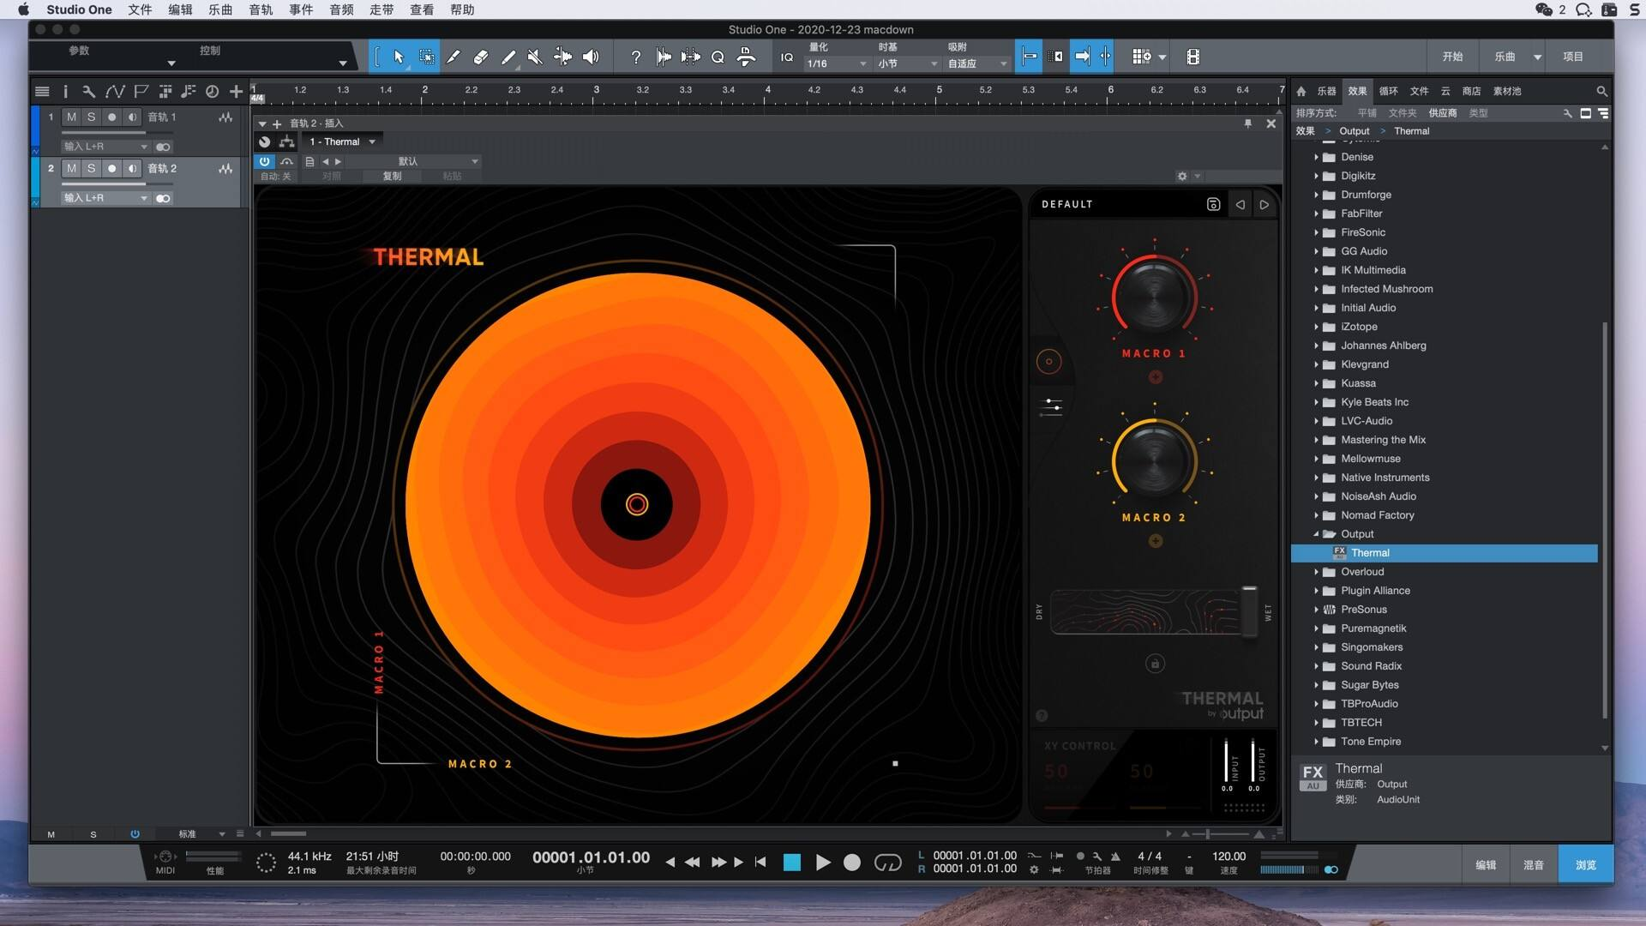This screenshot has width=1646, height=926.
Task: Switch to the 循环 browser tab
Action: coord(1388,91)
